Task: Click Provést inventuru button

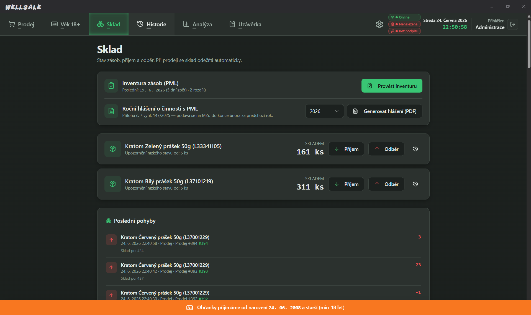Action: 392,86
